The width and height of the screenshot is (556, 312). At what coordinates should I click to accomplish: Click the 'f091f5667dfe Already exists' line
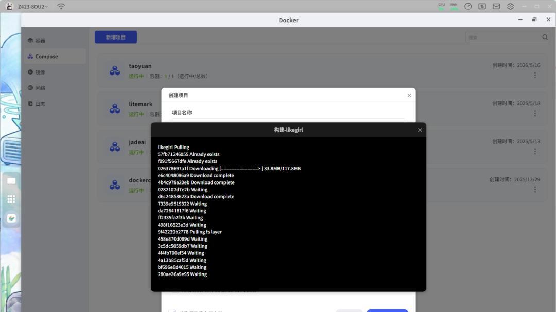[187, 161]
